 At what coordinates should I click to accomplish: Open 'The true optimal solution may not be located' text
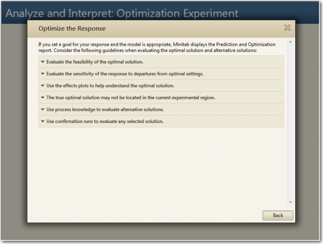tap(131, 98)
